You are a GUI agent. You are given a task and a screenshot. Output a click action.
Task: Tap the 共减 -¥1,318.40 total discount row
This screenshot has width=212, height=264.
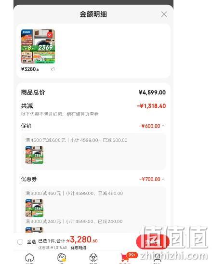(x=93, y=106)
